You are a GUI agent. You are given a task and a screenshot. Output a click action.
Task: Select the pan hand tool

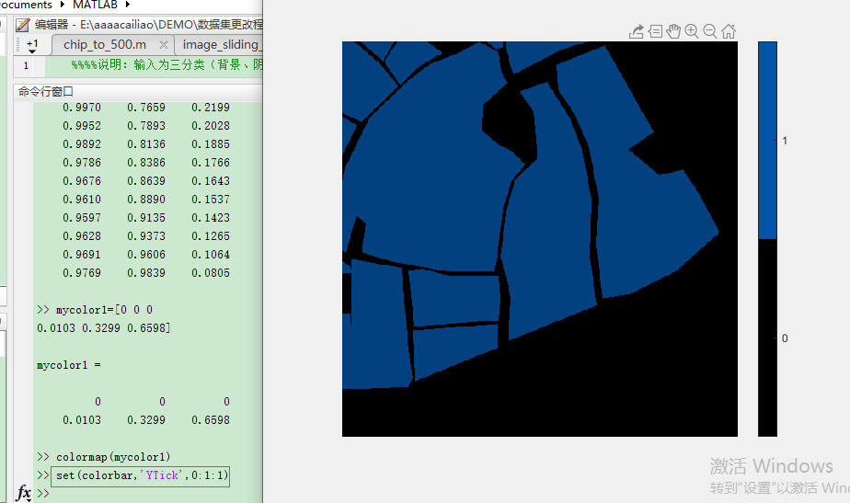click(673, 31)
